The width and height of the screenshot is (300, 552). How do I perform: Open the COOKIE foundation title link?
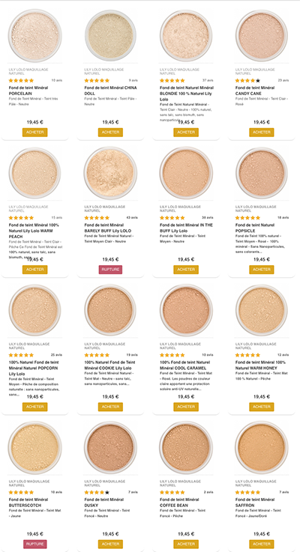109,365
